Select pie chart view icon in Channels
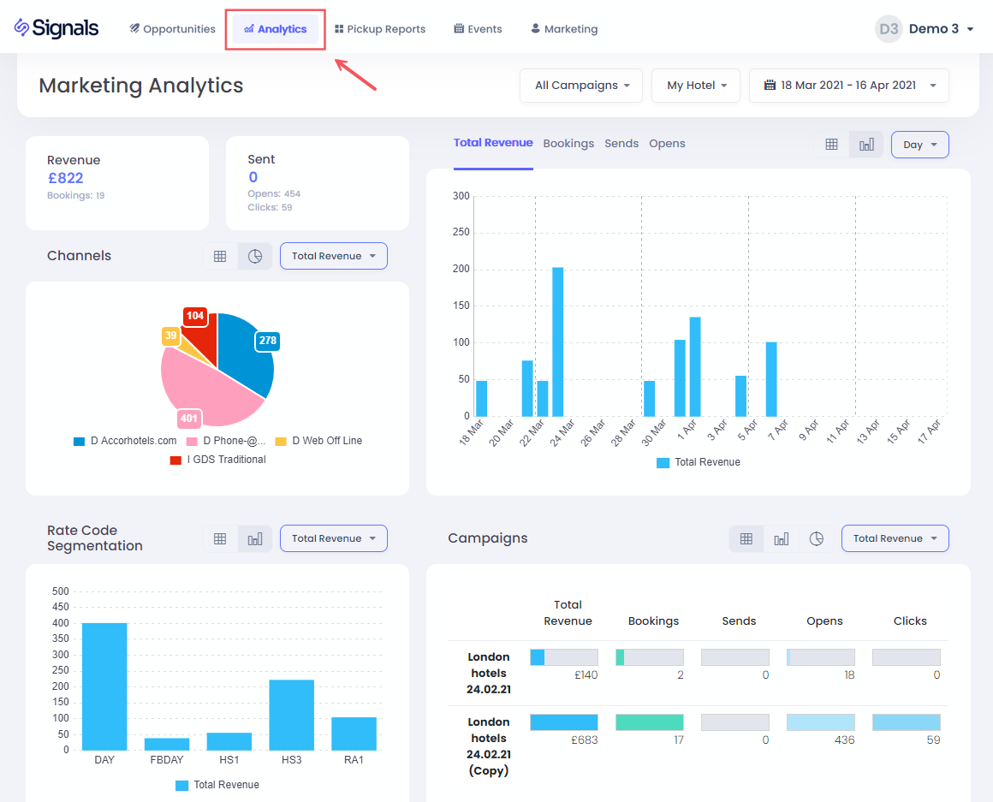 (255, 256)
